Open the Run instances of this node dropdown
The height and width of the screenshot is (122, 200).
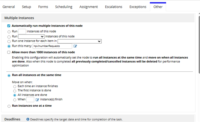point(31,37)
